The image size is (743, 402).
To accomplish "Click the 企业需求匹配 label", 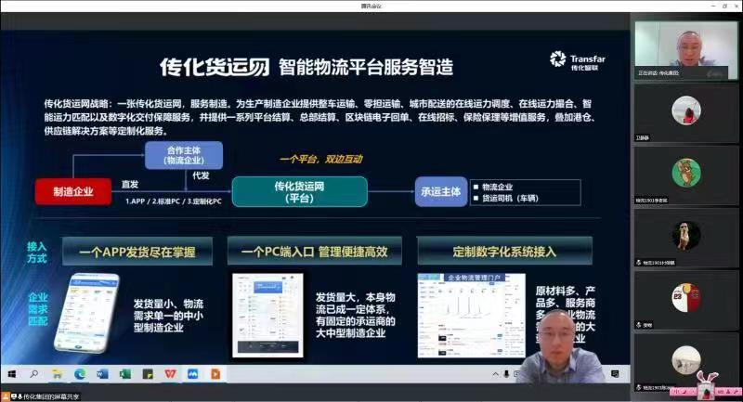I will (38, 309).
